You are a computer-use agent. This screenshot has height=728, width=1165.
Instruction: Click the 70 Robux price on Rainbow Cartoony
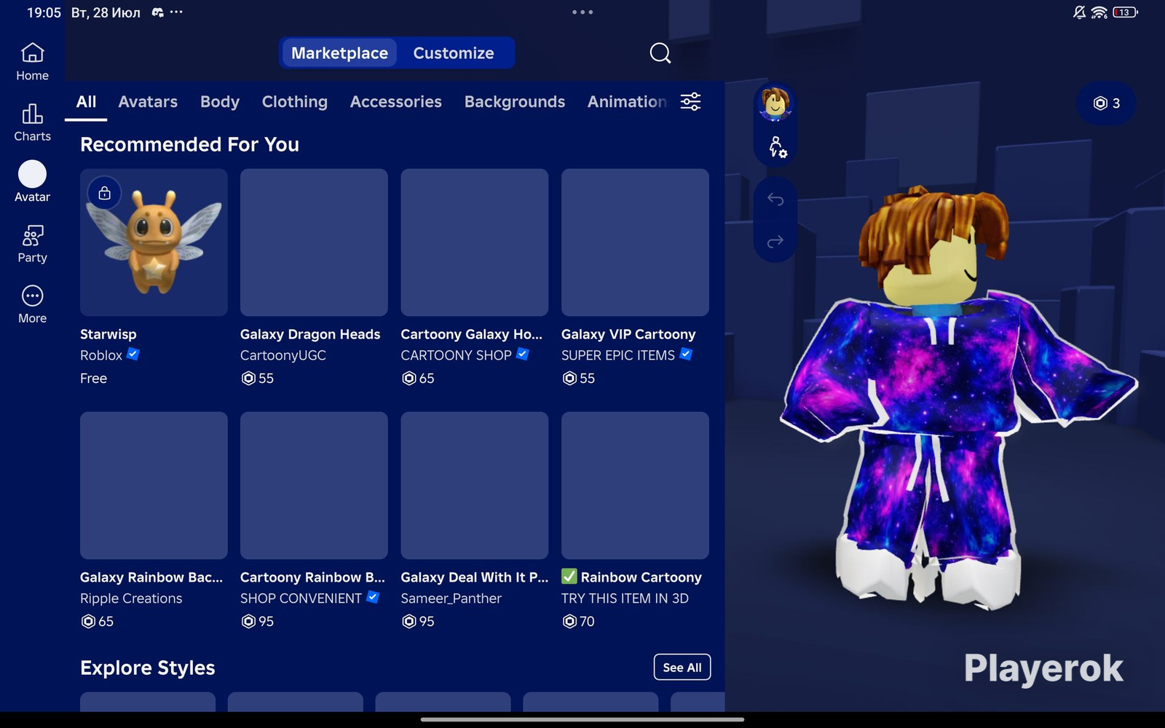579,622
